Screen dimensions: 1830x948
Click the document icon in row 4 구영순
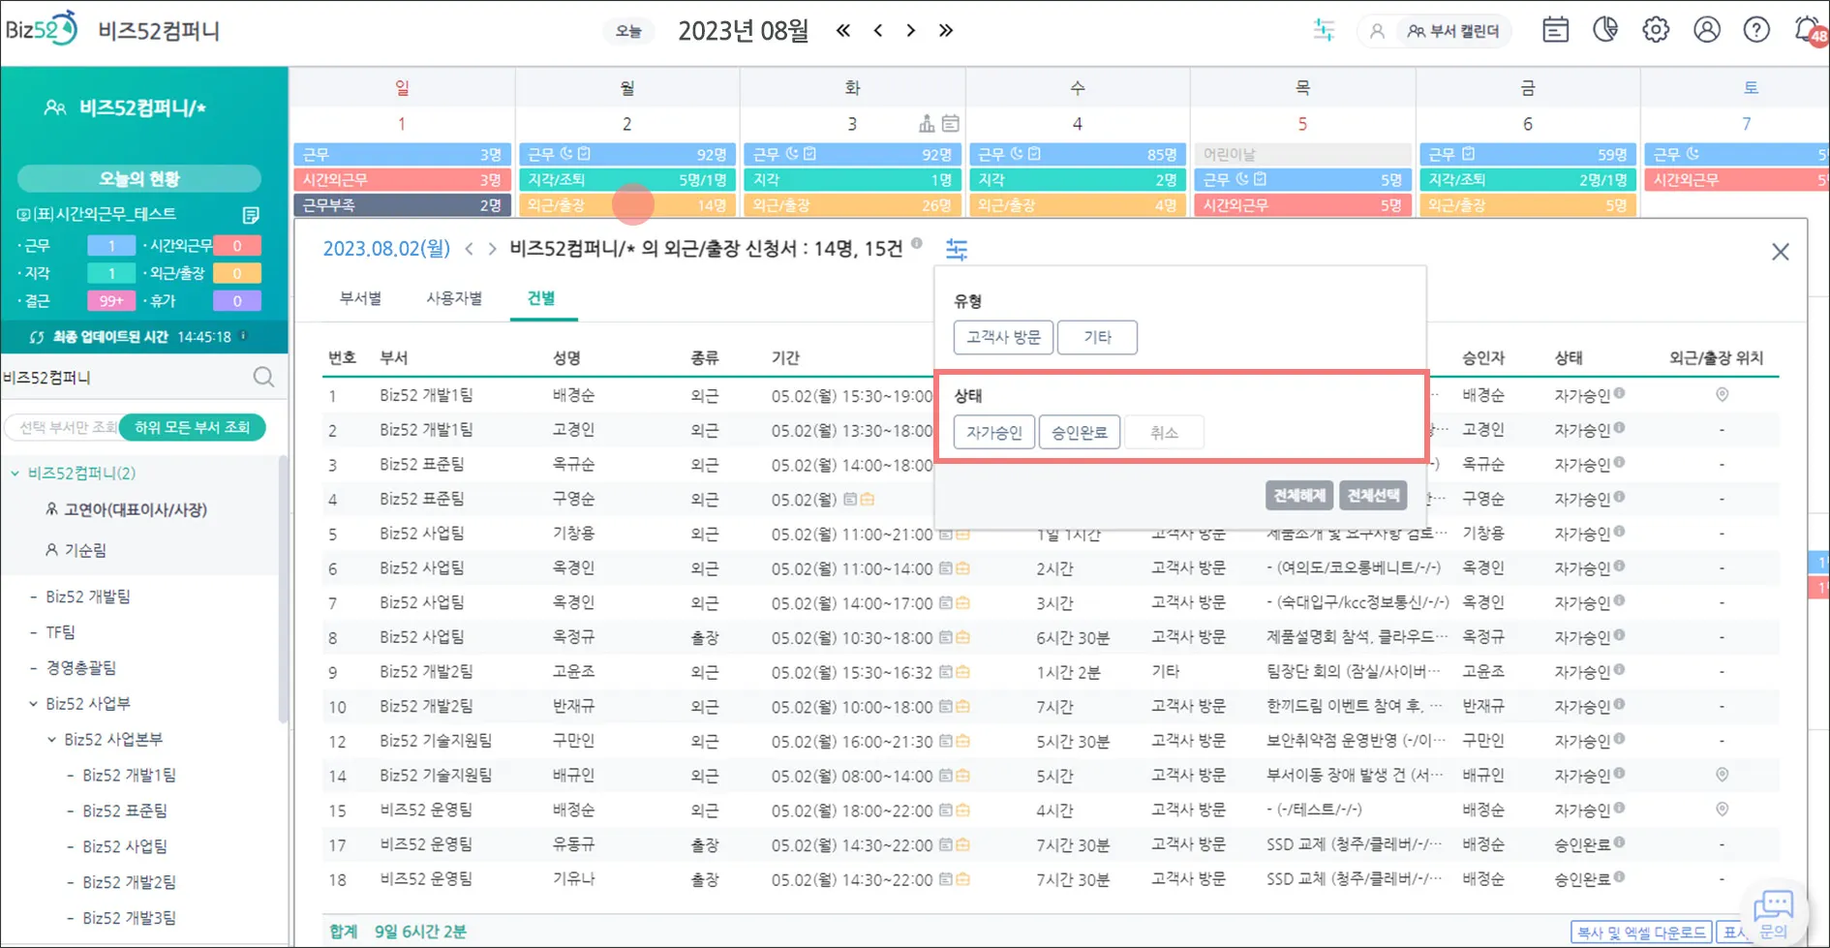pos(850,500)
